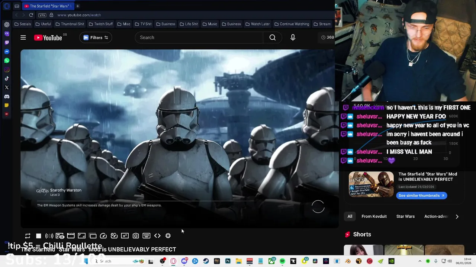
Task: Open Photoshop from the taskbar
Action: (x=228, y=261)
